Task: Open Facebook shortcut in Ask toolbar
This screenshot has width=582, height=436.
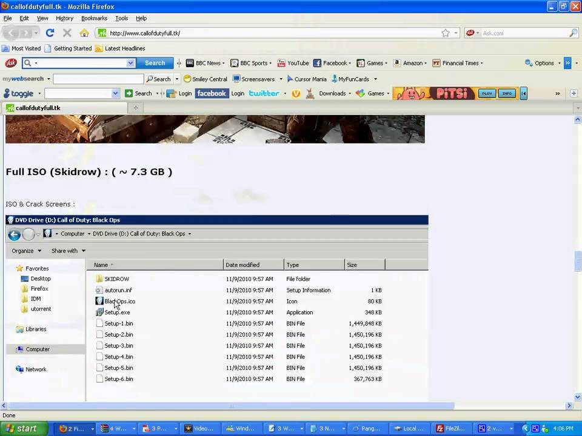Action: (332, 63)
